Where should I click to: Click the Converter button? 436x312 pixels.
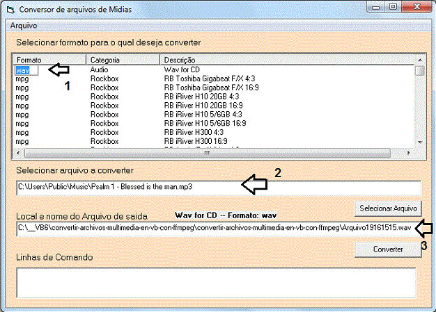tap(388, 249)
